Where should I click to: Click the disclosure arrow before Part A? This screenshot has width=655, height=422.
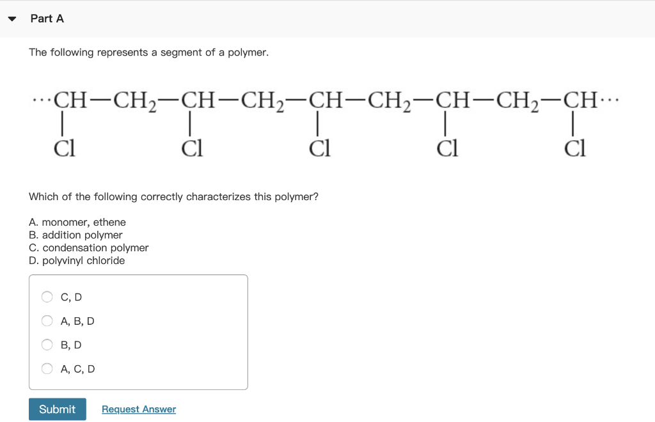[12, 19]
